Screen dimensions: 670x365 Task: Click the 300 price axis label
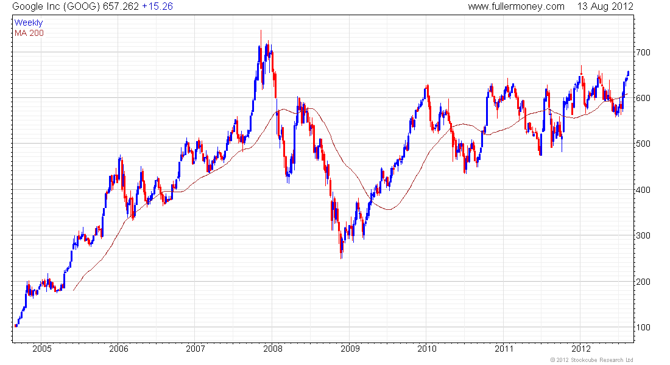643,235
